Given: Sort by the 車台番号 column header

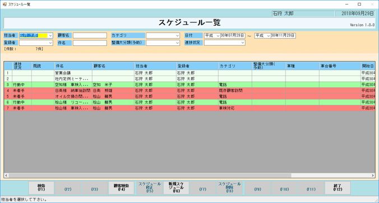Looking at the screenshot, I should (x=340, y=66).
